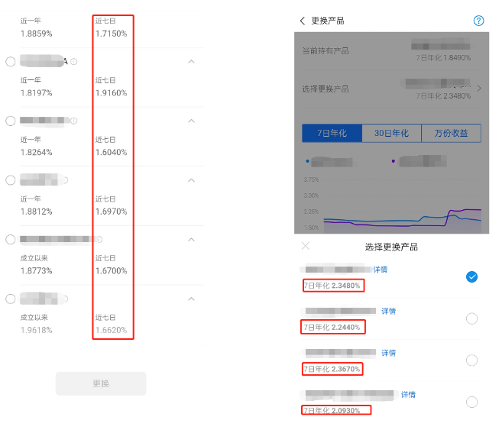This screenshot has height=433, width=502.
Task: Switch to the 30日年化 tab
Action: pos(391,133)
